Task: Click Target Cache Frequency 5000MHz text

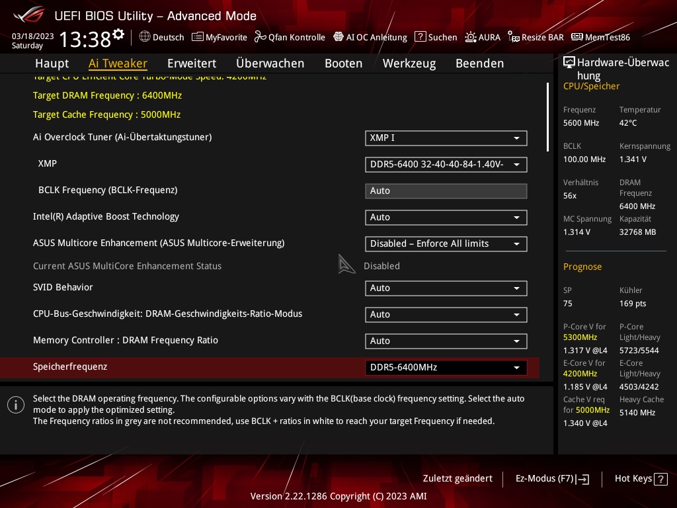Action: coord(106,115)
